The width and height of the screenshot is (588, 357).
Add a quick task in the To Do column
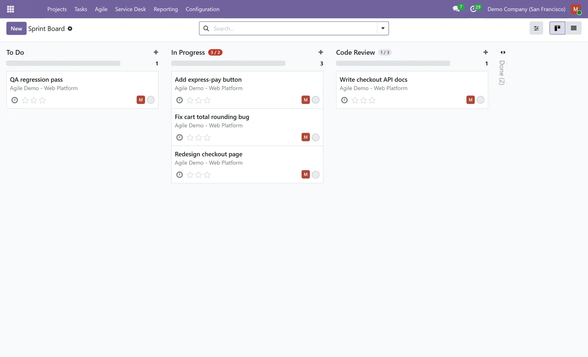(x=156, y=52)
